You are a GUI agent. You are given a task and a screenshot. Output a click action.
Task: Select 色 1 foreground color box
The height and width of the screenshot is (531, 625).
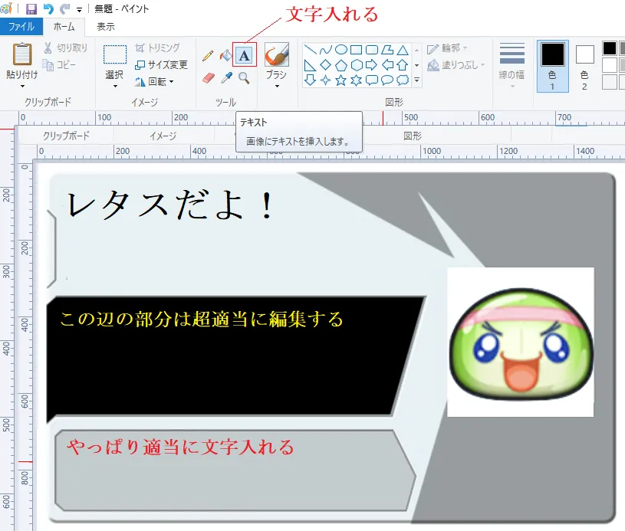[x=552, y=66]
